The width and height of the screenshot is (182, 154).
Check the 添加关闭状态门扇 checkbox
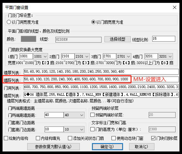point(70,138)
